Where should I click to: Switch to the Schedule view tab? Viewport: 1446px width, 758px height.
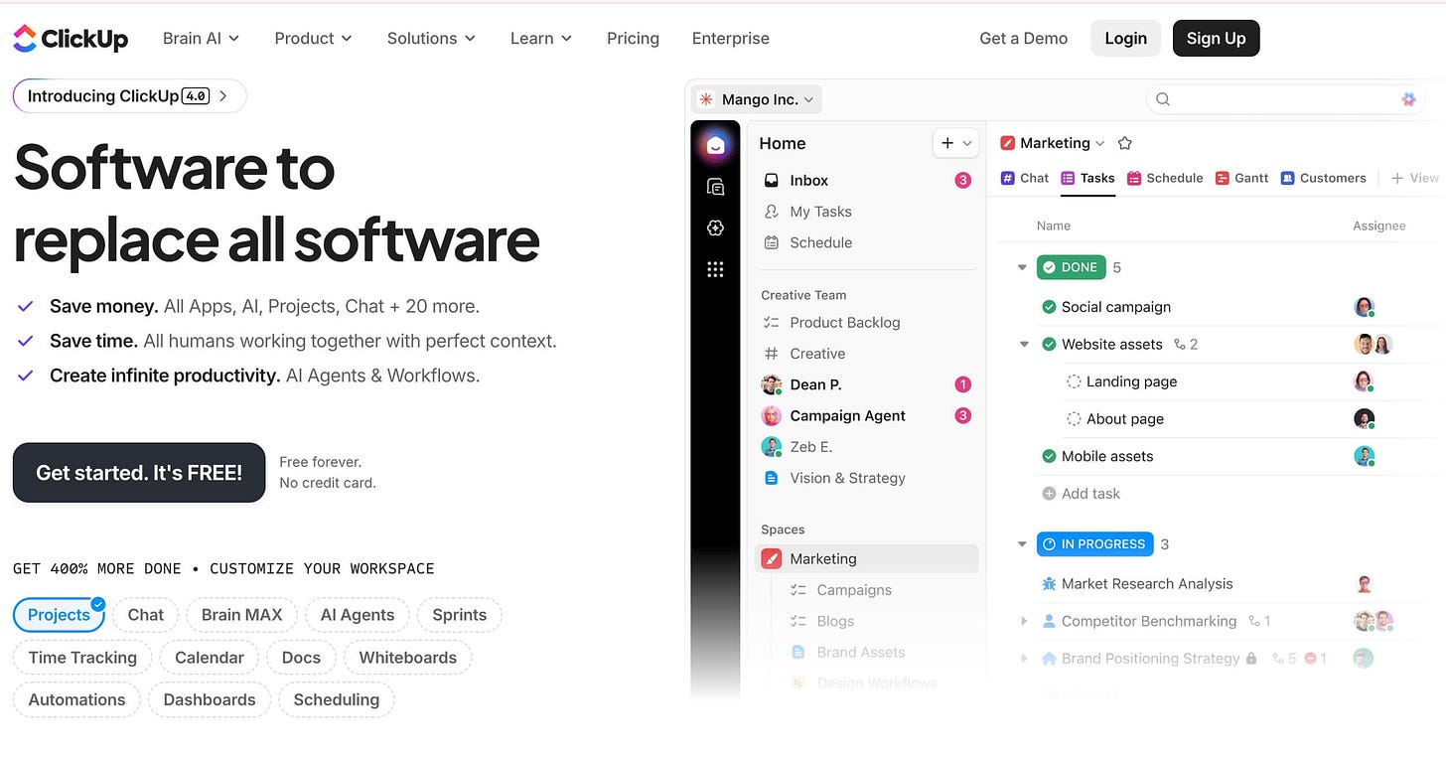tap(1165, 178)
